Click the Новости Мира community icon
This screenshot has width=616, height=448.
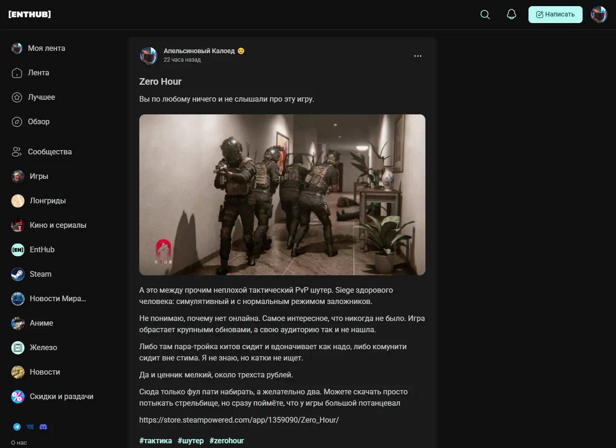[x=18, y=299]
